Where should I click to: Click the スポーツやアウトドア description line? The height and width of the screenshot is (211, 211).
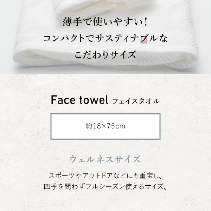click(105, 175)
